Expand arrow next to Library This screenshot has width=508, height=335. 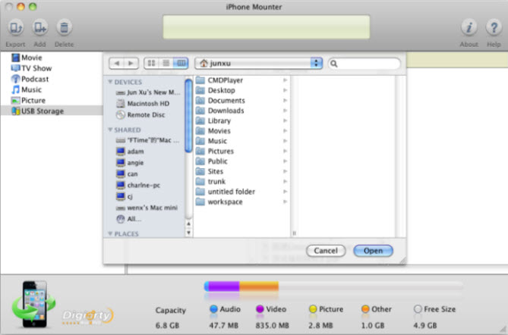pos(285,121)
